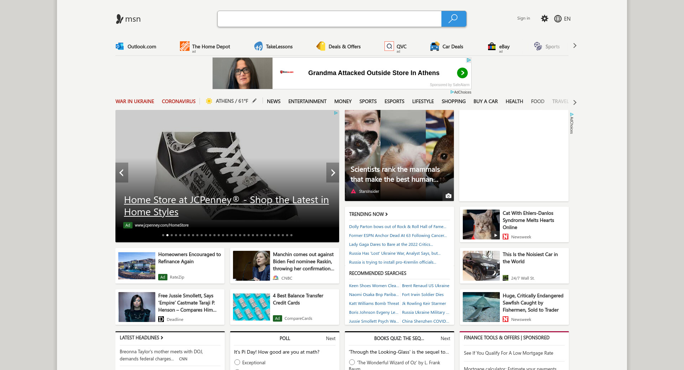Go to the previous carousel slide
Image resolution: width=684 pixels, height=370 pixels.
[121, 173]
